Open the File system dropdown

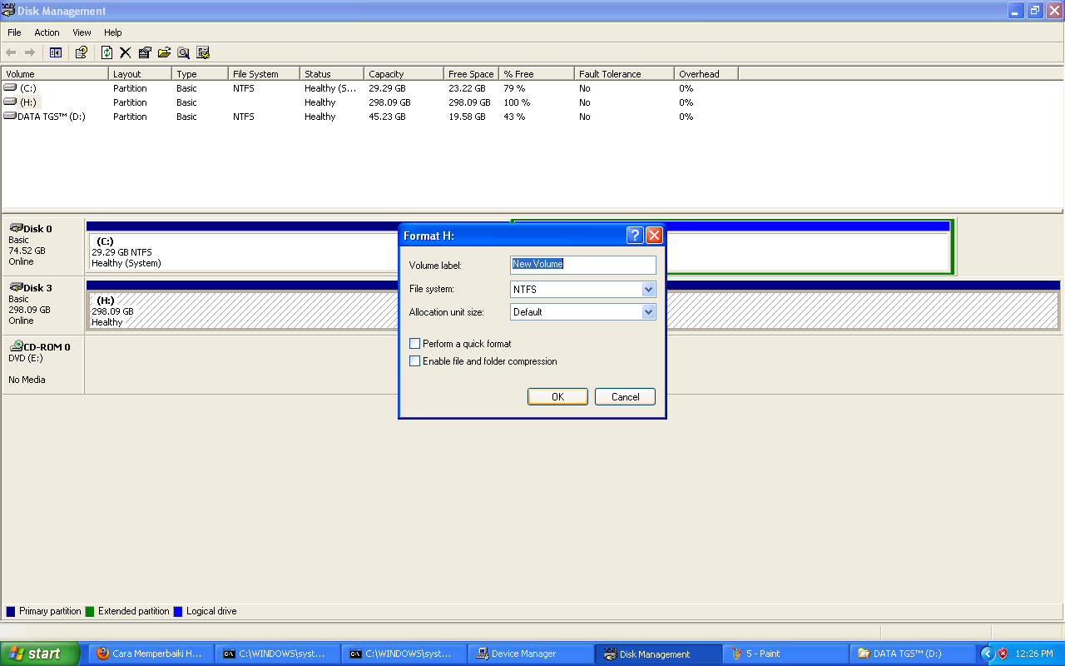pos(647,289)
